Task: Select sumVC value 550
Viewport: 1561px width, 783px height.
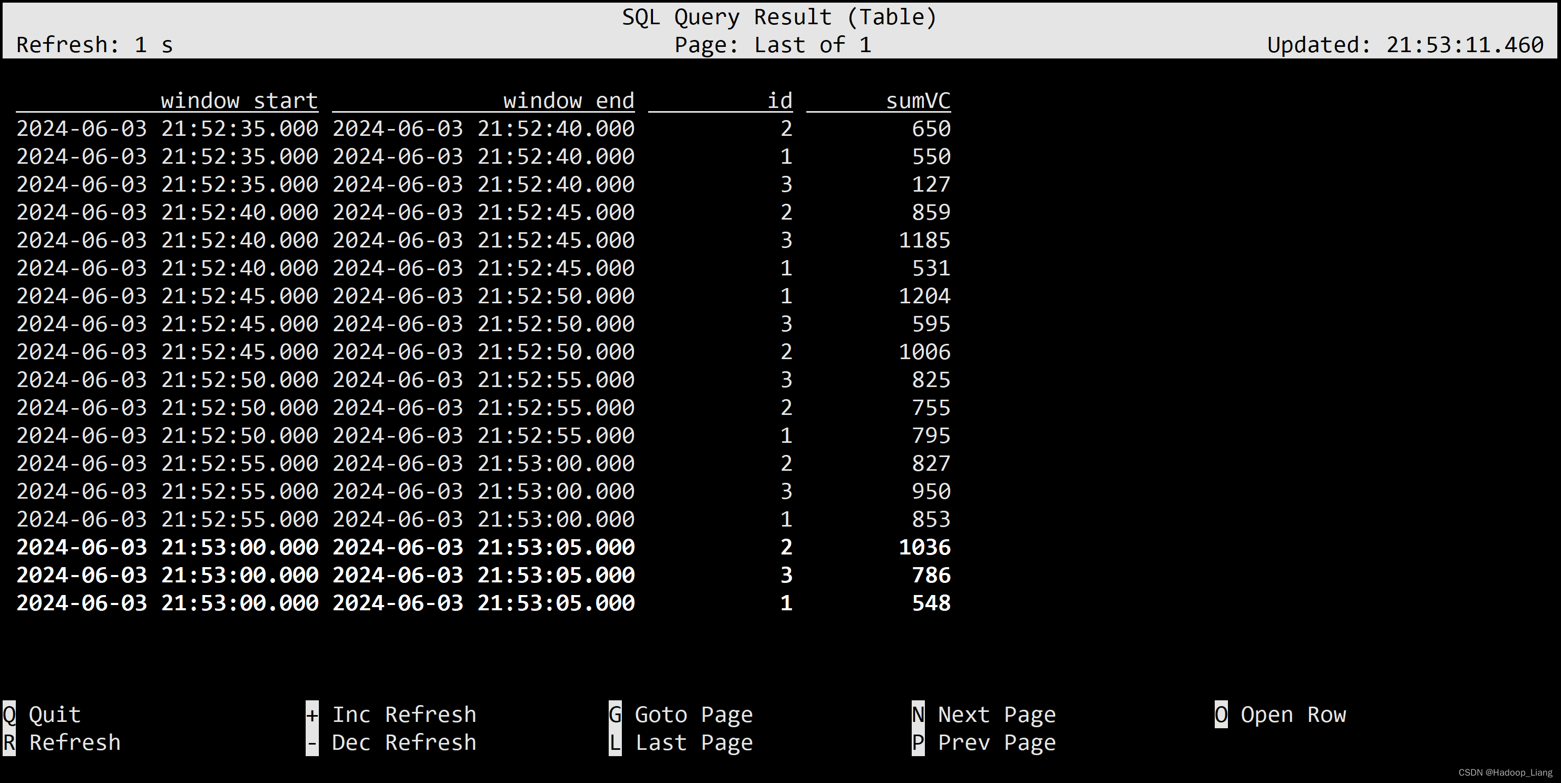Action: pyautogui.click(x=931, y=156)
